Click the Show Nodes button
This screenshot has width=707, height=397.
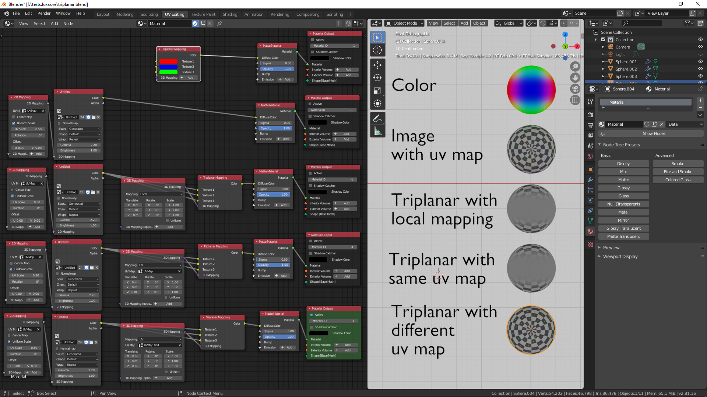tap(654, 133)
